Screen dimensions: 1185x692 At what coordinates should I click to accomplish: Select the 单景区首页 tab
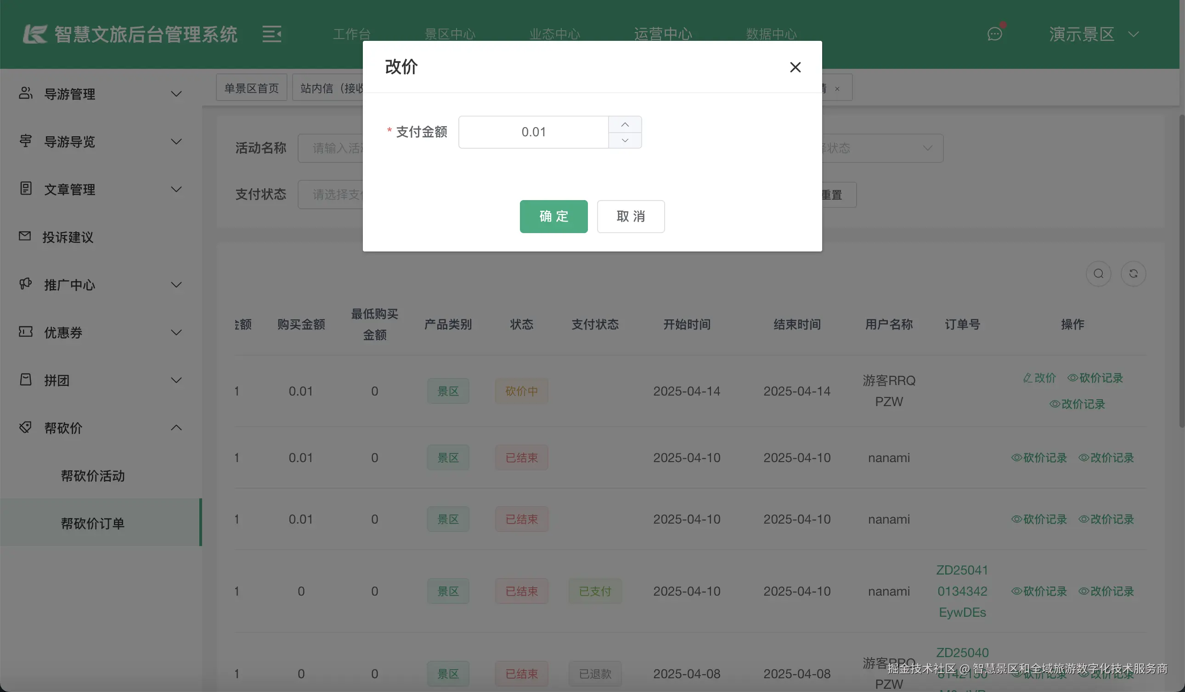pyautogui.click(x=251, y=87)
